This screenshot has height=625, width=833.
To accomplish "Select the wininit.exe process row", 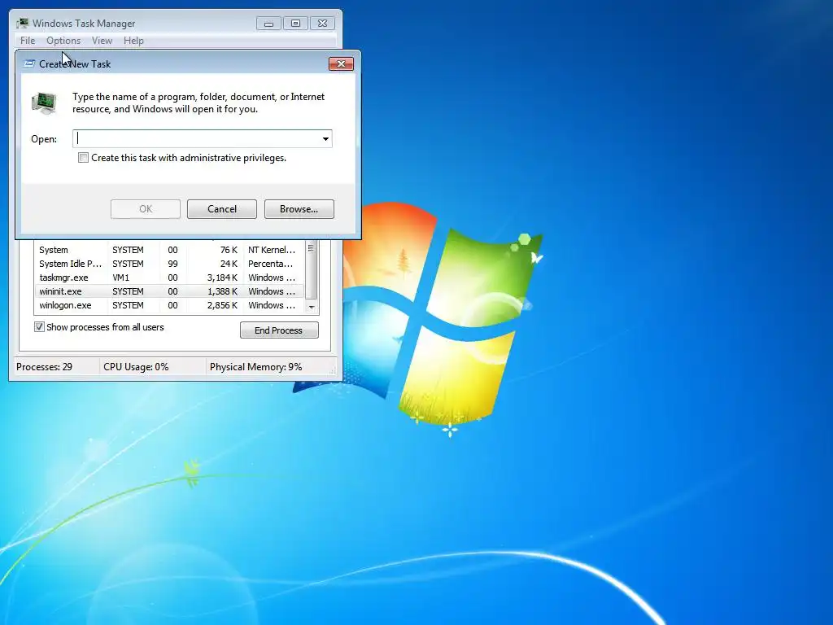I will (169, 291).
